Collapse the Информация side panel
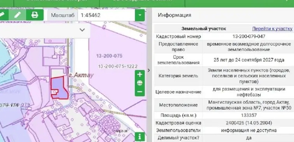Screen dimensions: 294x142 (149, 70)
